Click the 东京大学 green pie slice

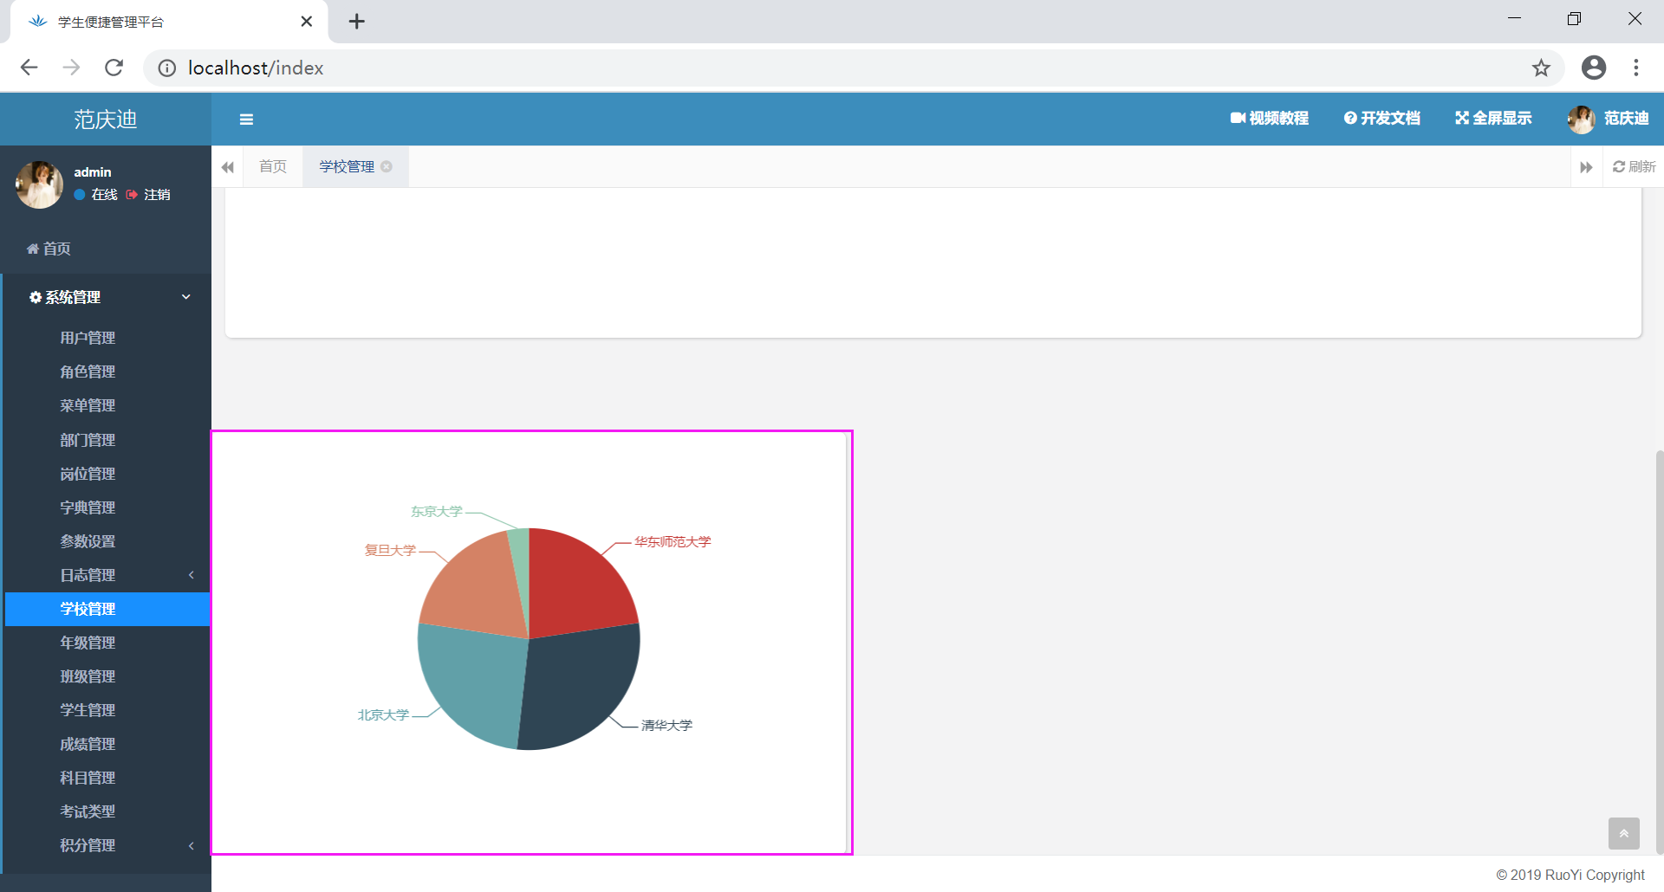[519, 563]
